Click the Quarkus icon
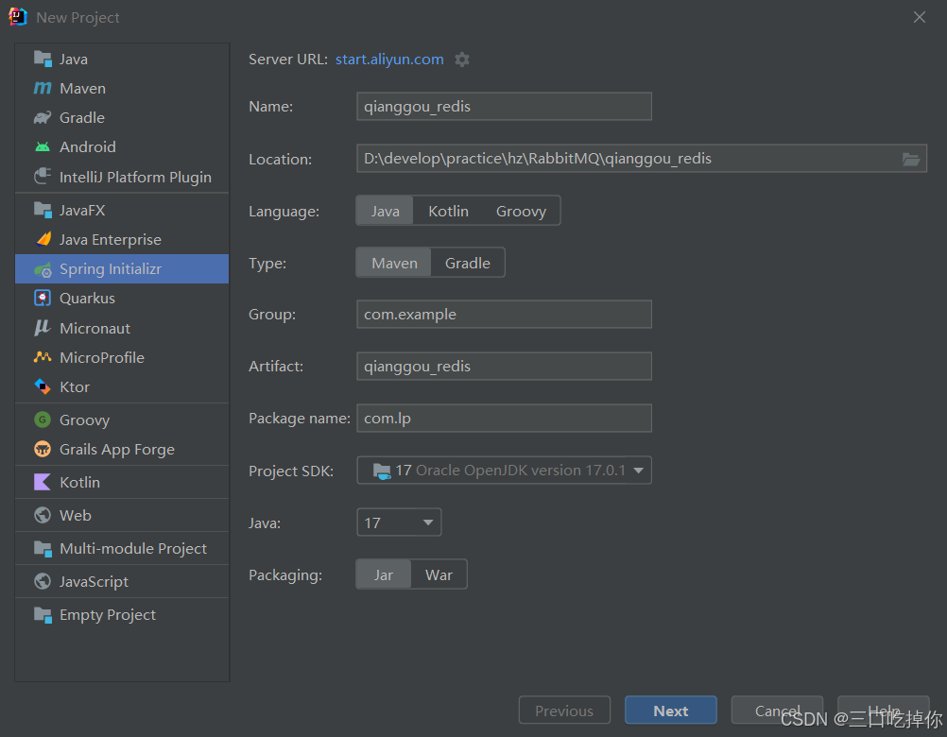The width and height of the screenshot is (947, 737). point(43,299)
